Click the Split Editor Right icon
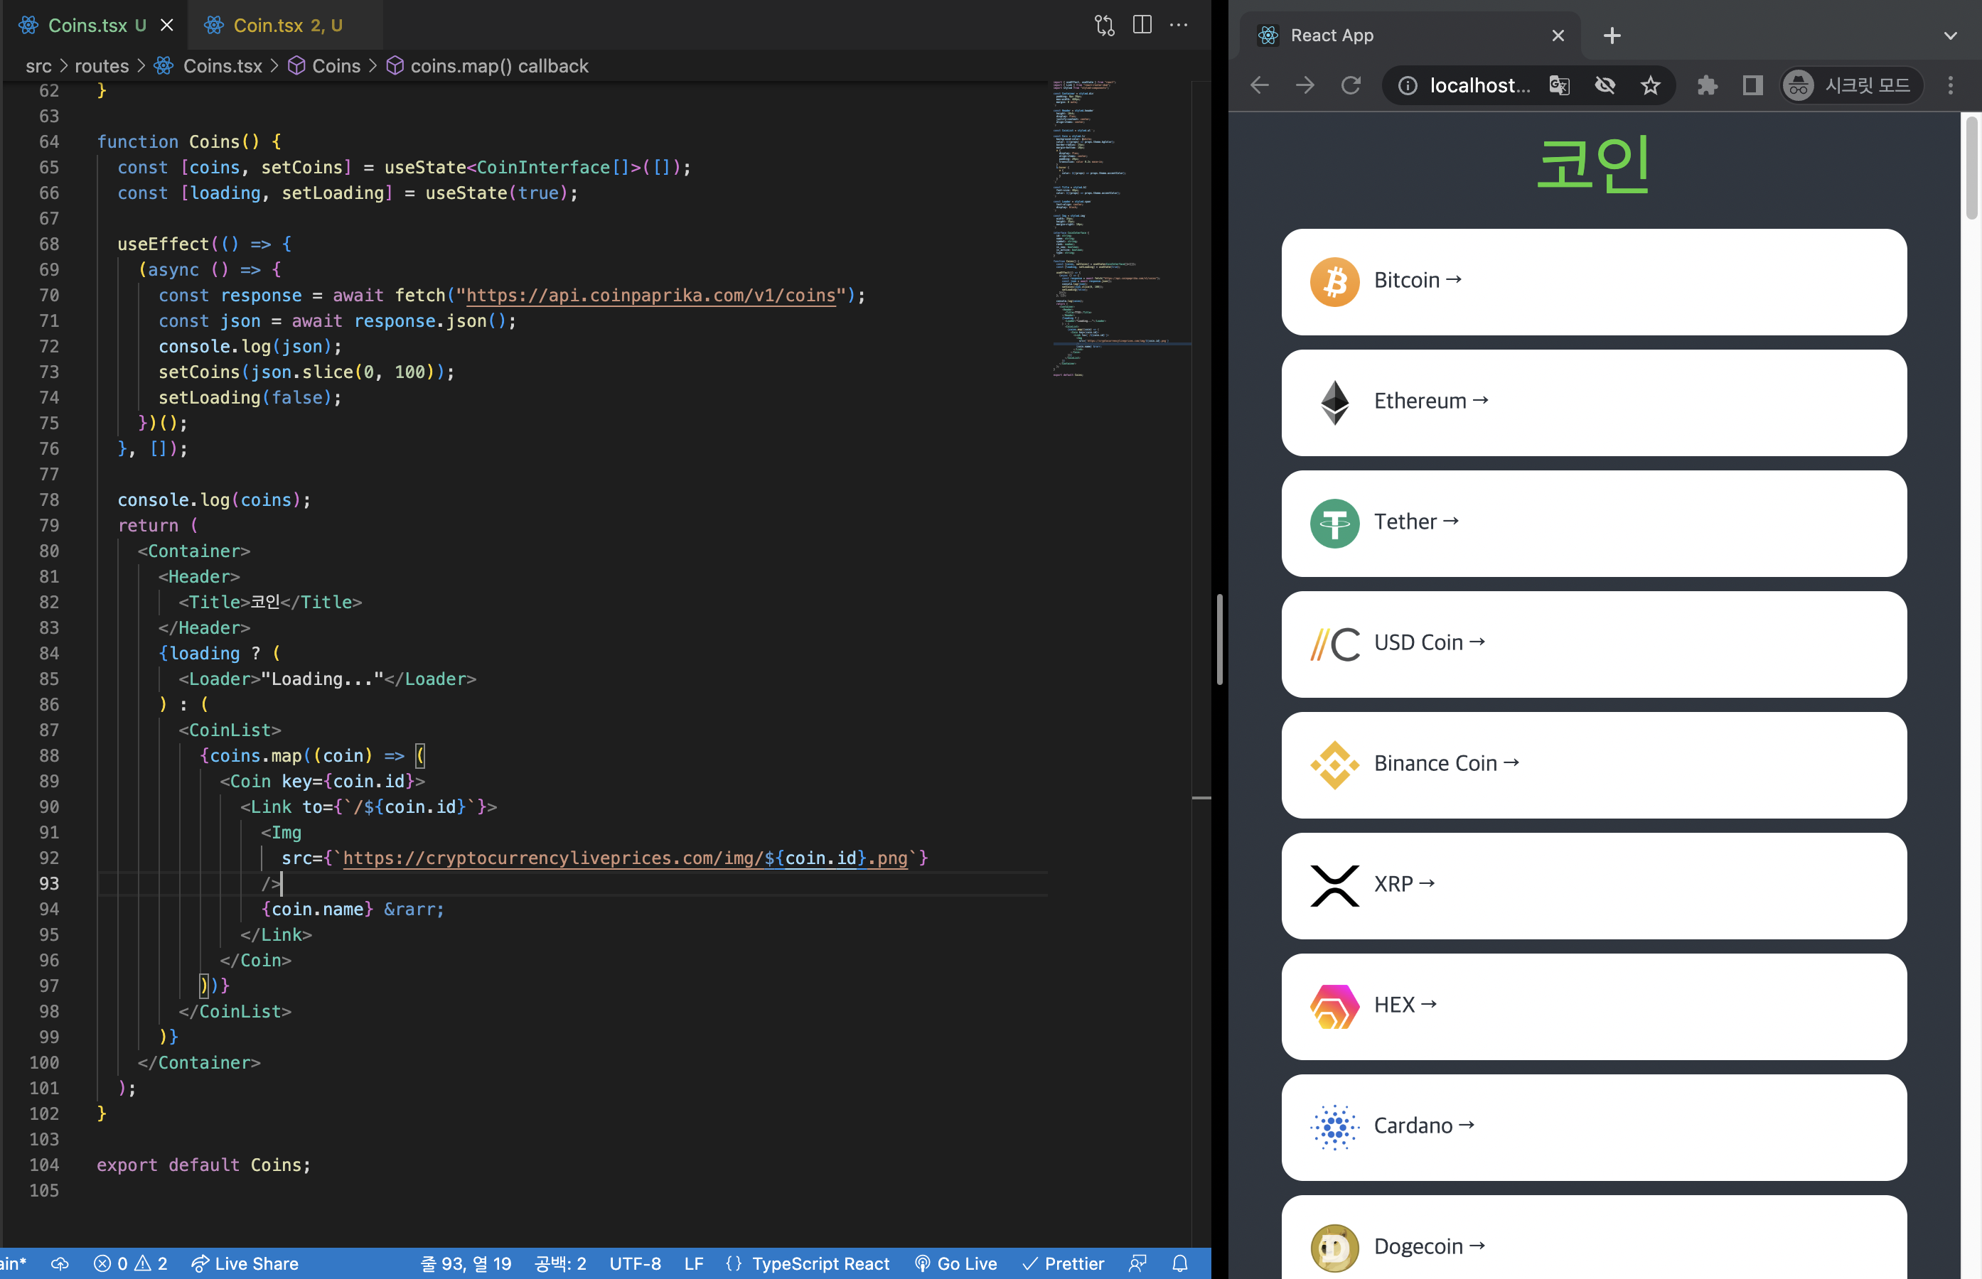 point(1142,25)
